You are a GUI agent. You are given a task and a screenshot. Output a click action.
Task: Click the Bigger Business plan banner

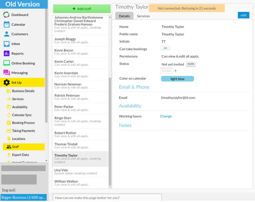pyautogui.click(x=23, y=197)
